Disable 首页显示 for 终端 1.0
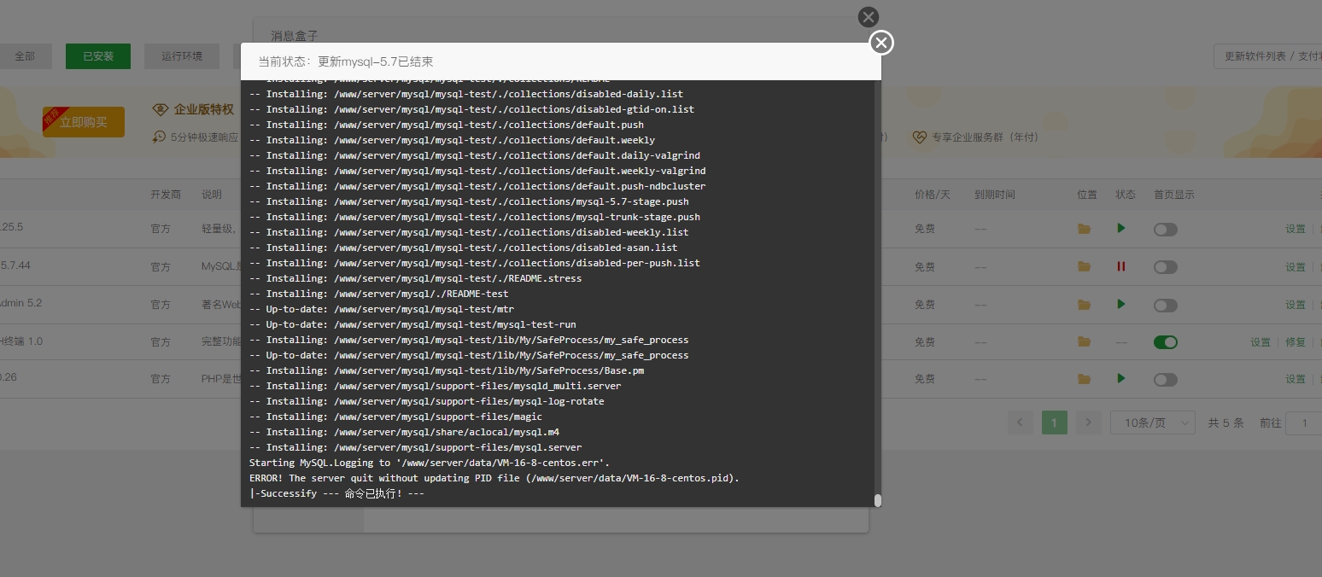1322x577 pixels. [x=1165, y=342]
